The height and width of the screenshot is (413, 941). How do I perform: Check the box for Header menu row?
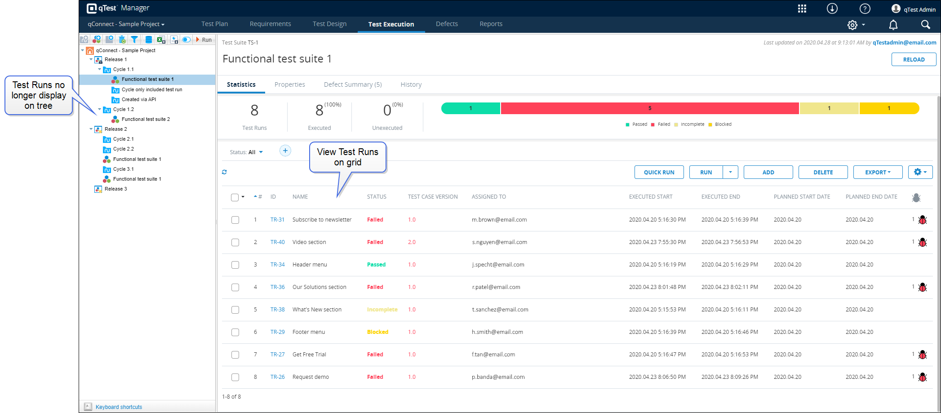235,265
